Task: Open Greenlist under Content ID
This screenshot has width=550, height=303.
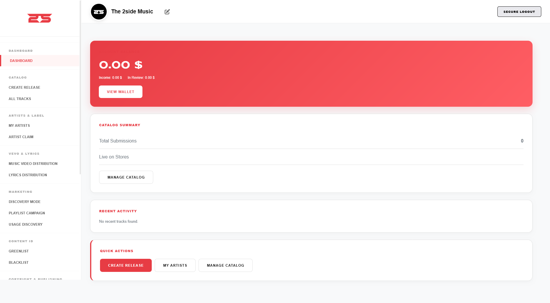Action: 19,251
